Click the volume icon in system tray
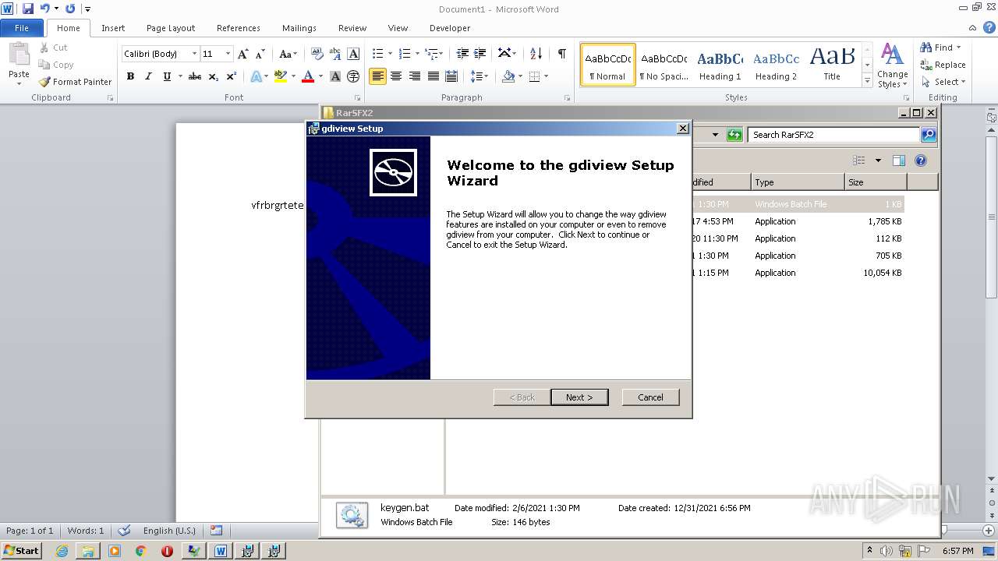The width and height of the screenshot is (998, 561). pyautogui.click(x=887, y=551)
